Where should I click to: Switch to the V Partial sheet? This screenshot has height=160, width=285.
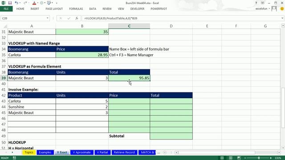pos(102,152)
